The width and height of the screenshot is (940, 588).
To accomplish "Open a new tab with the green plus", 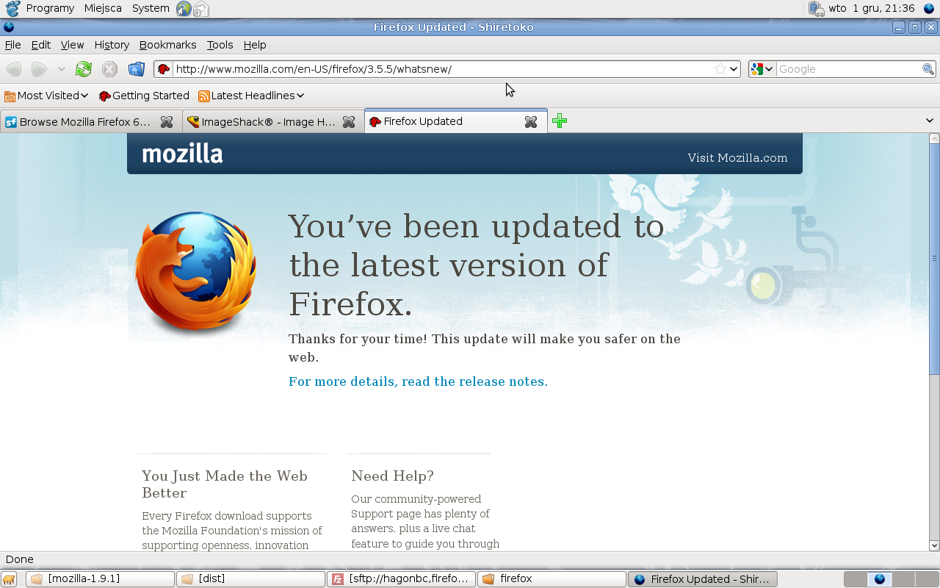I will coord(560,121).
